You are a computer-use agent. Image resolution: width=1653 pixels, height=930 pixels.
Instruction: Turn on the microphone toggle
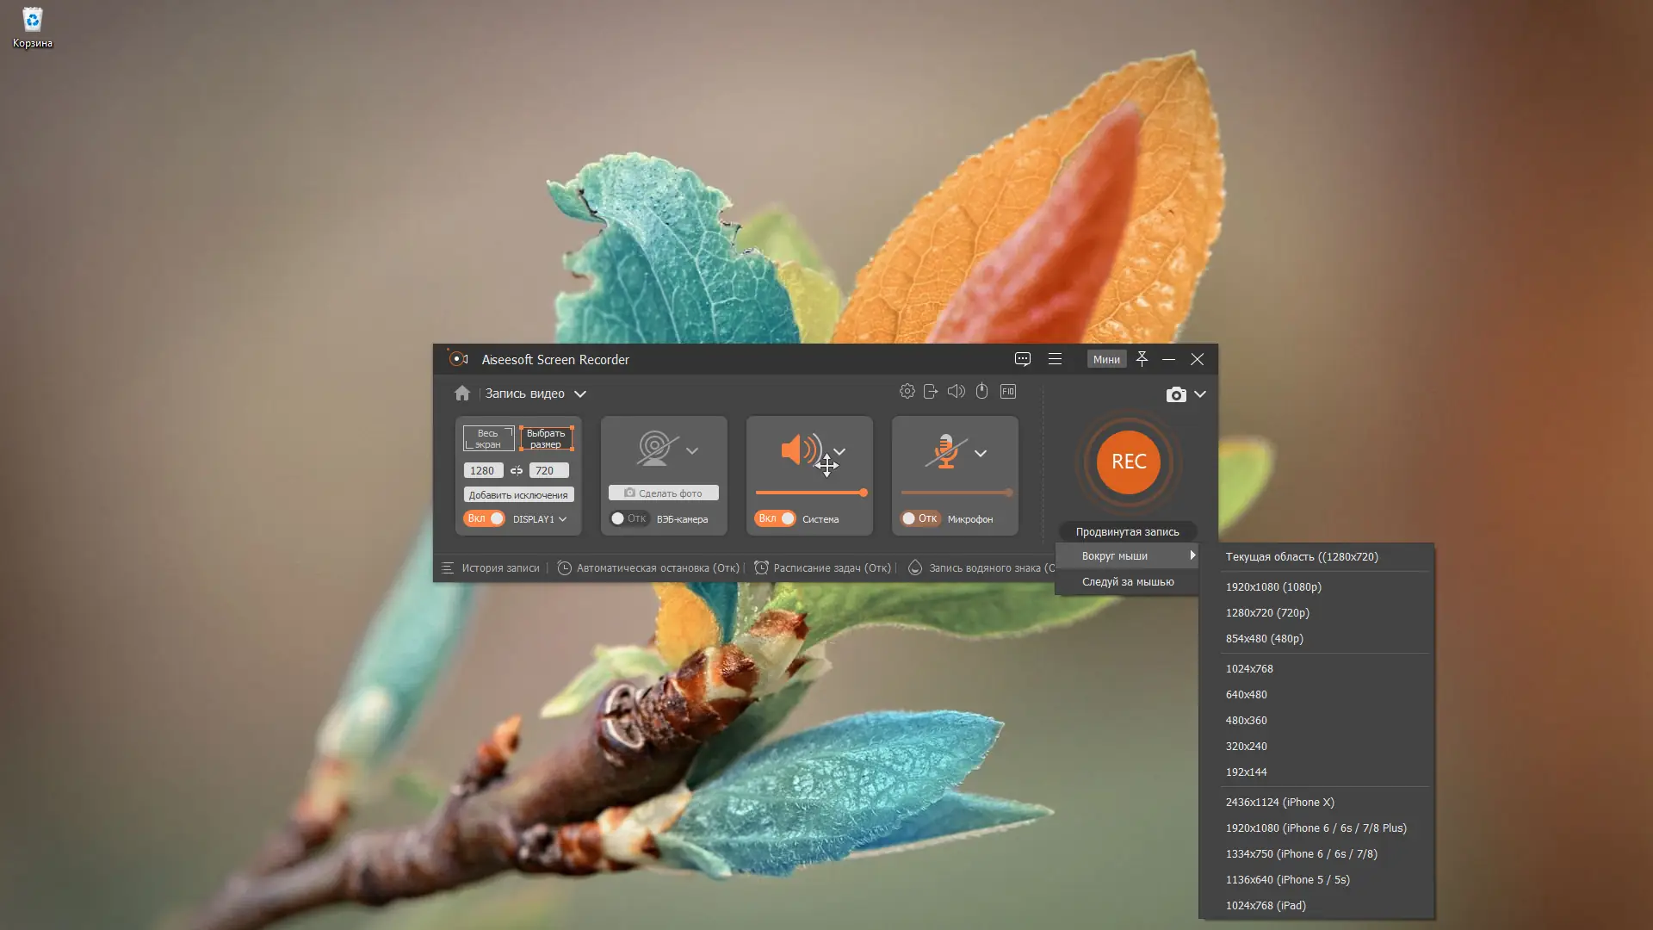tap(919, 518)
